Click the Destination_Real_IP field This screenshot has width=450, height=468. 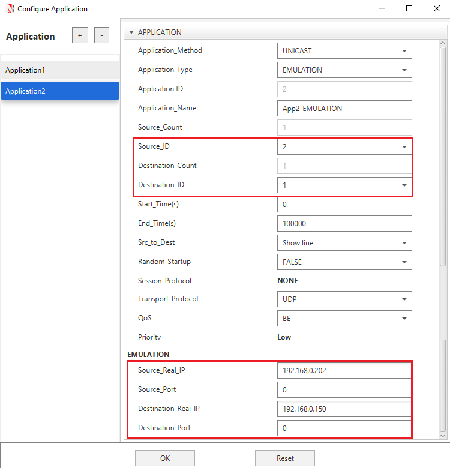pos(344,409)
